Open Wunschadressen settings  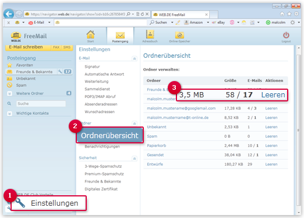click(x=100, y=112)
